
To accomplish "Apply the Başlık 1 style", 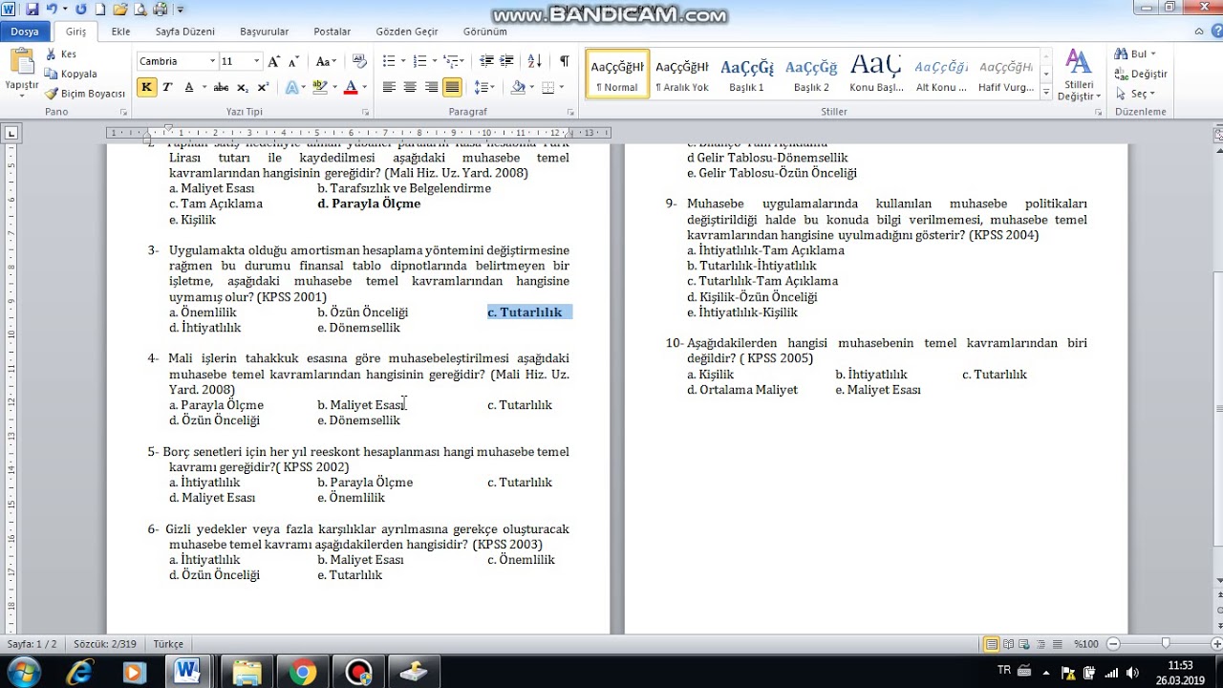I will pos(747,75).
